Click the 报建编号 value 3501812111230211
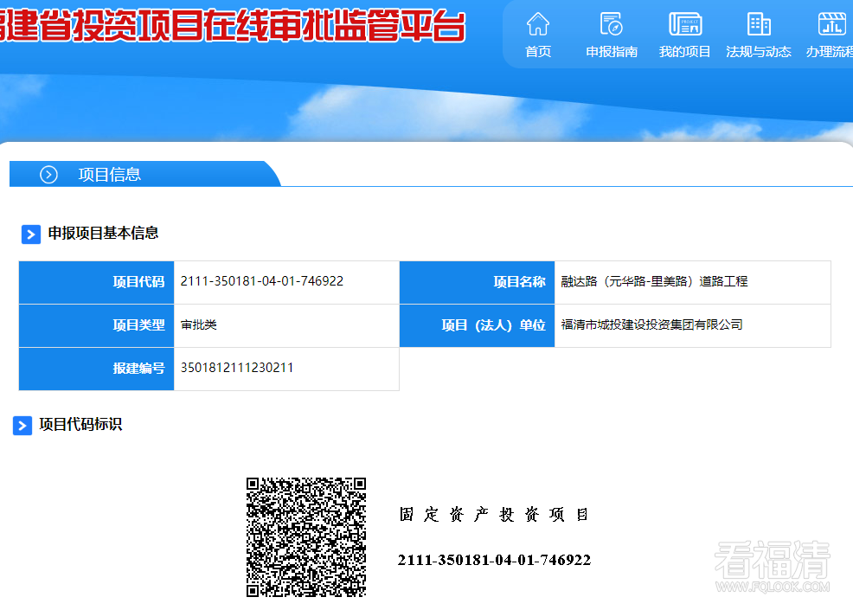This screenshot has width=853, height=610. click(x=237, y=368)
